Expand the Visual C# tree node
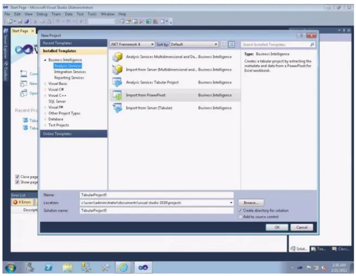This screenshot has width=356, height=276. [x=45, y=89]
